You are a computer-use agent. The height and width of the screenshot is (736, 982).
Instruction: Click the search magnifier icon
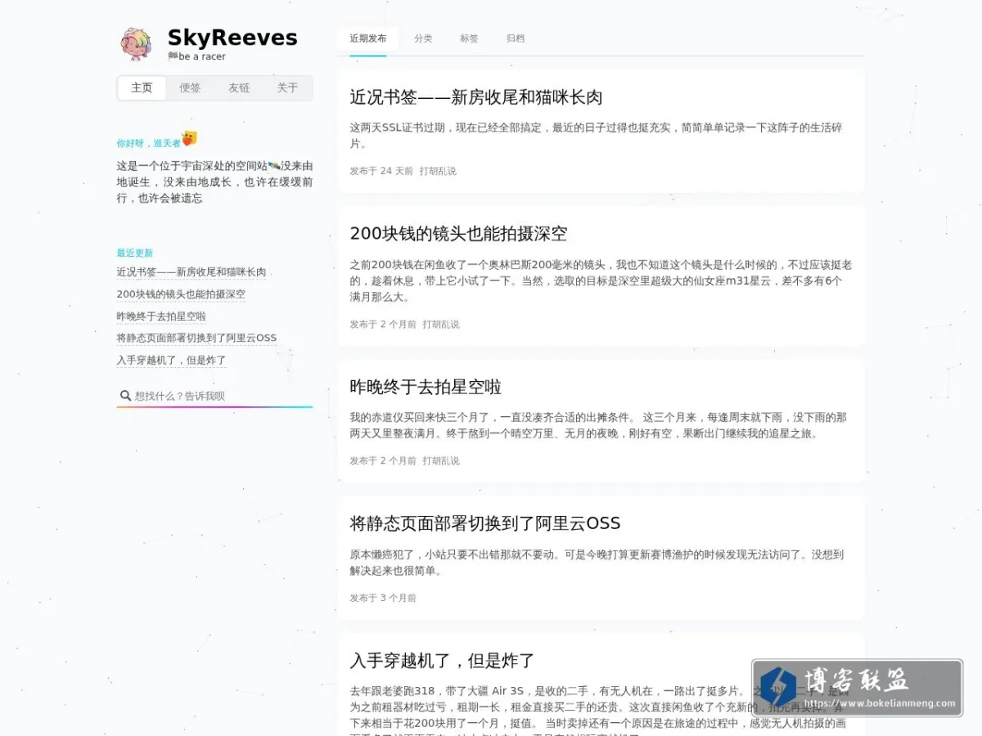tap(125, 396)
